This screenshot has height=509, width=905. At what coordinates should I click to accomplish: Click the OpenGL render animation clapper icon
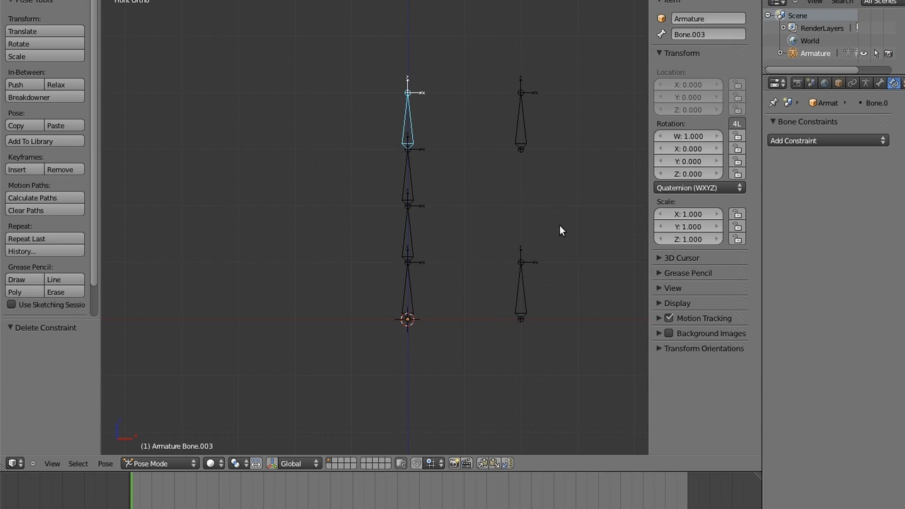coord(467,463)
